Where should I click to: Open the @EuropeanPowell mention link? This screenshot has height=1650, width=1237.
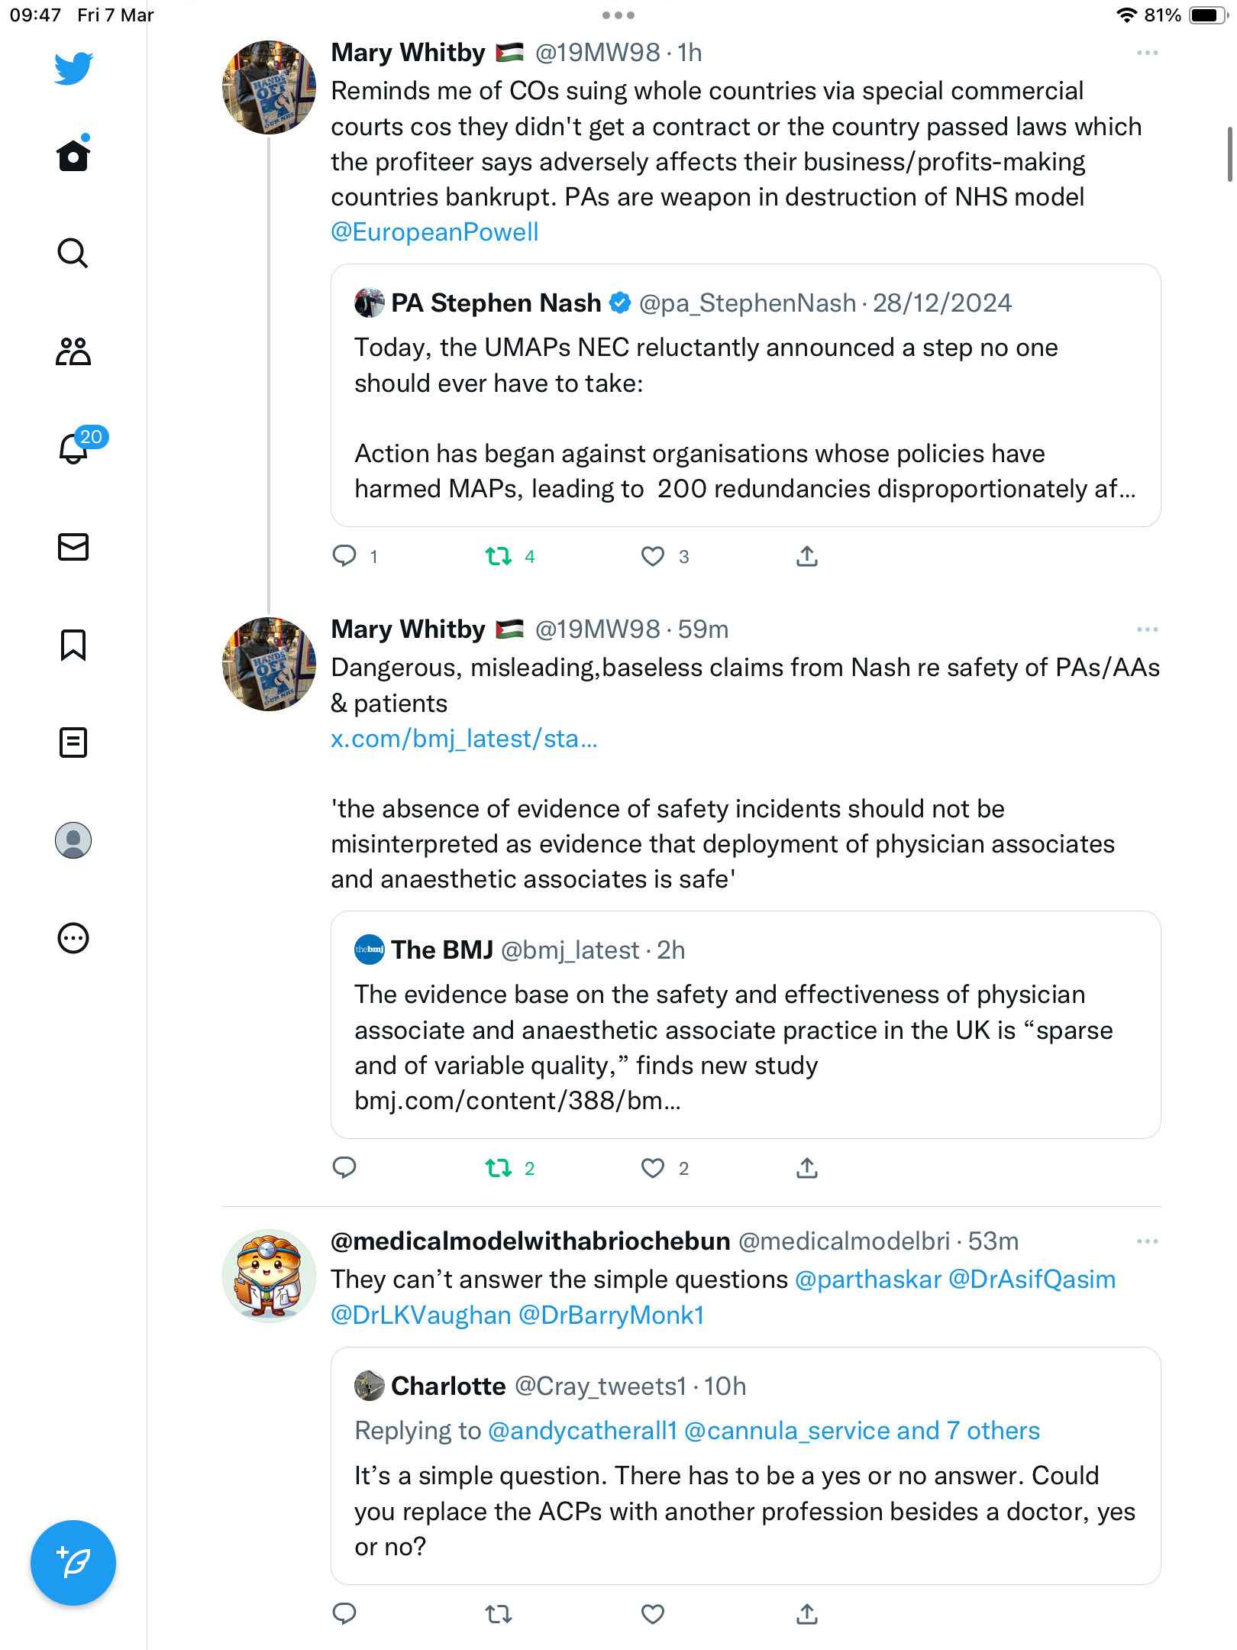coord(434,232)
